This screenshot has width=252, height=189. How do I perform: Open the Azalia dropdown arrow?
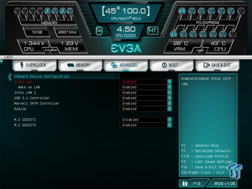click(x=169, y=109)
